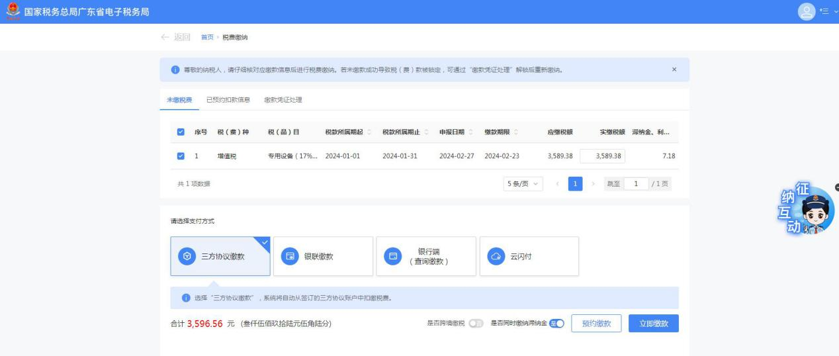Toggle the 是否同时缴纳滞纳金 switch
The image size is (839, 356).
pos(556,324)
